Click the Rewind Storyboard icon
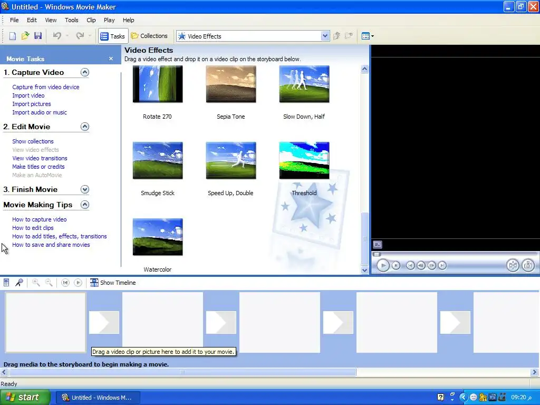 pos(65,283)
